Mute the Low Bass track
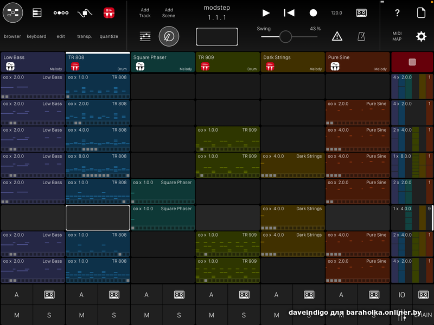The width and height of the screenshot is (434, 325). (17, 315)
